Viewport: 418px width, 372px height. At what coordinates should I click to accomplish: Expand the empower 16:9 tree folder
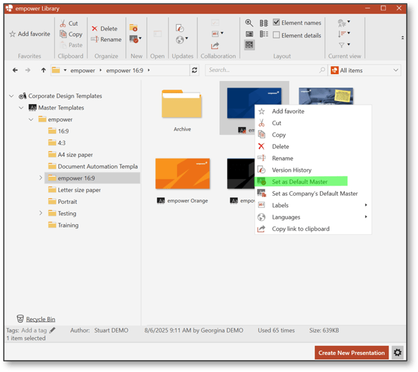click(x=41, y=178)
